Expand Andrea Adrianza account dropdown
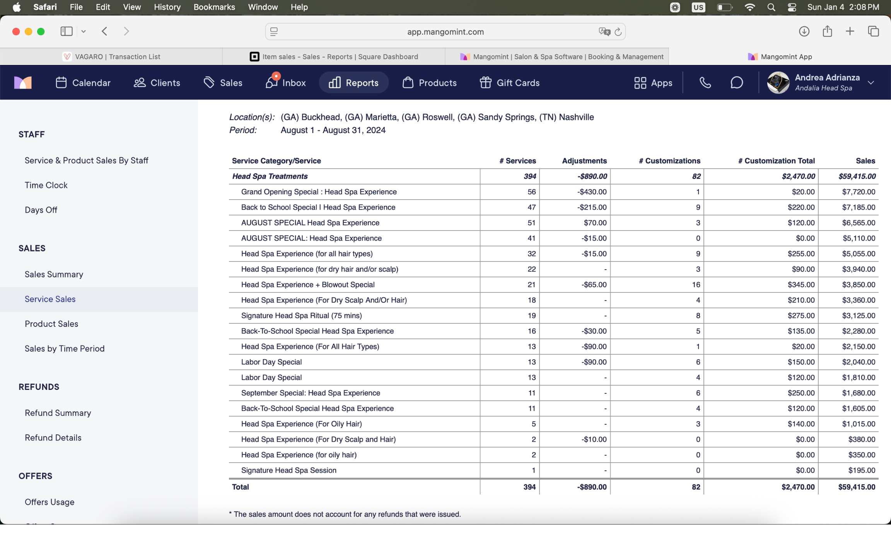891x557 pixels. tap(871, 82)
